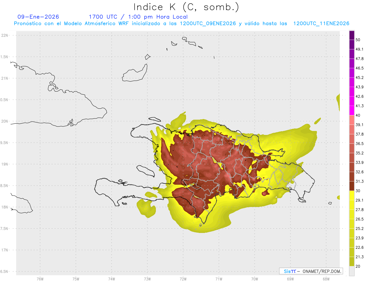Click the valid-until time "1200UTC_11ENE2026"
The image size is (366, 283).
point(321,24)
